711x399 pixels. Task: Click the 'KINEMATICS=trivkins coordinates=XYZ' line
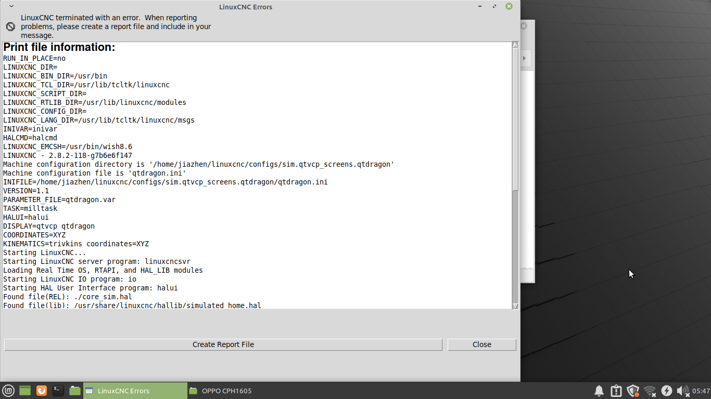(76, 244)
